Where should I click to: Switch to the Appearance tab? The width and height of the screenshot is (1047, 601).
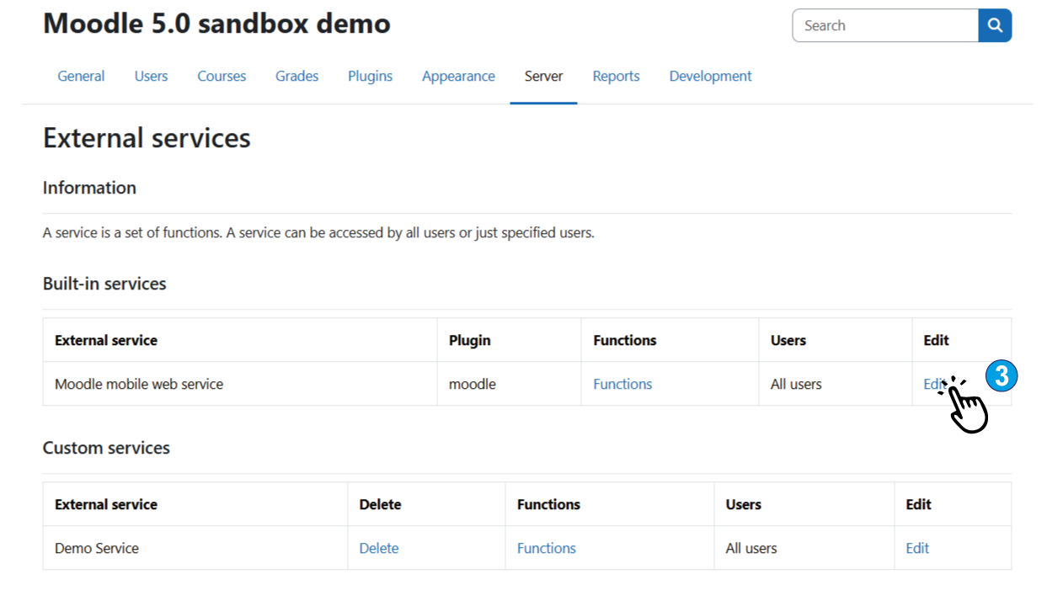point(458,77)
